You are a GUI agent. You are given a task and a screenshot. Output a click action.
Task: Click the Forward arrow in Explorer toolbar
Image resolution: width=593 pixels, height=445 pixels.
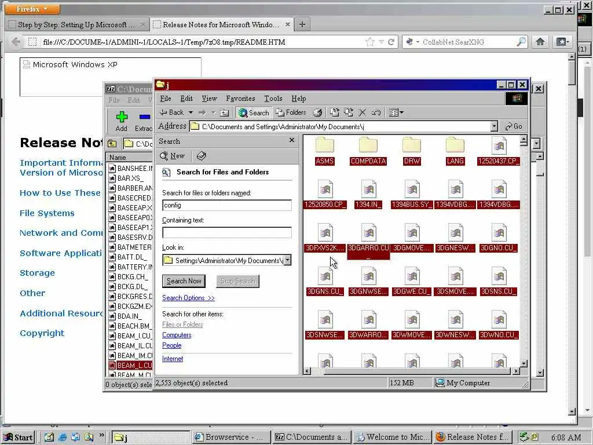pos(202,112)
